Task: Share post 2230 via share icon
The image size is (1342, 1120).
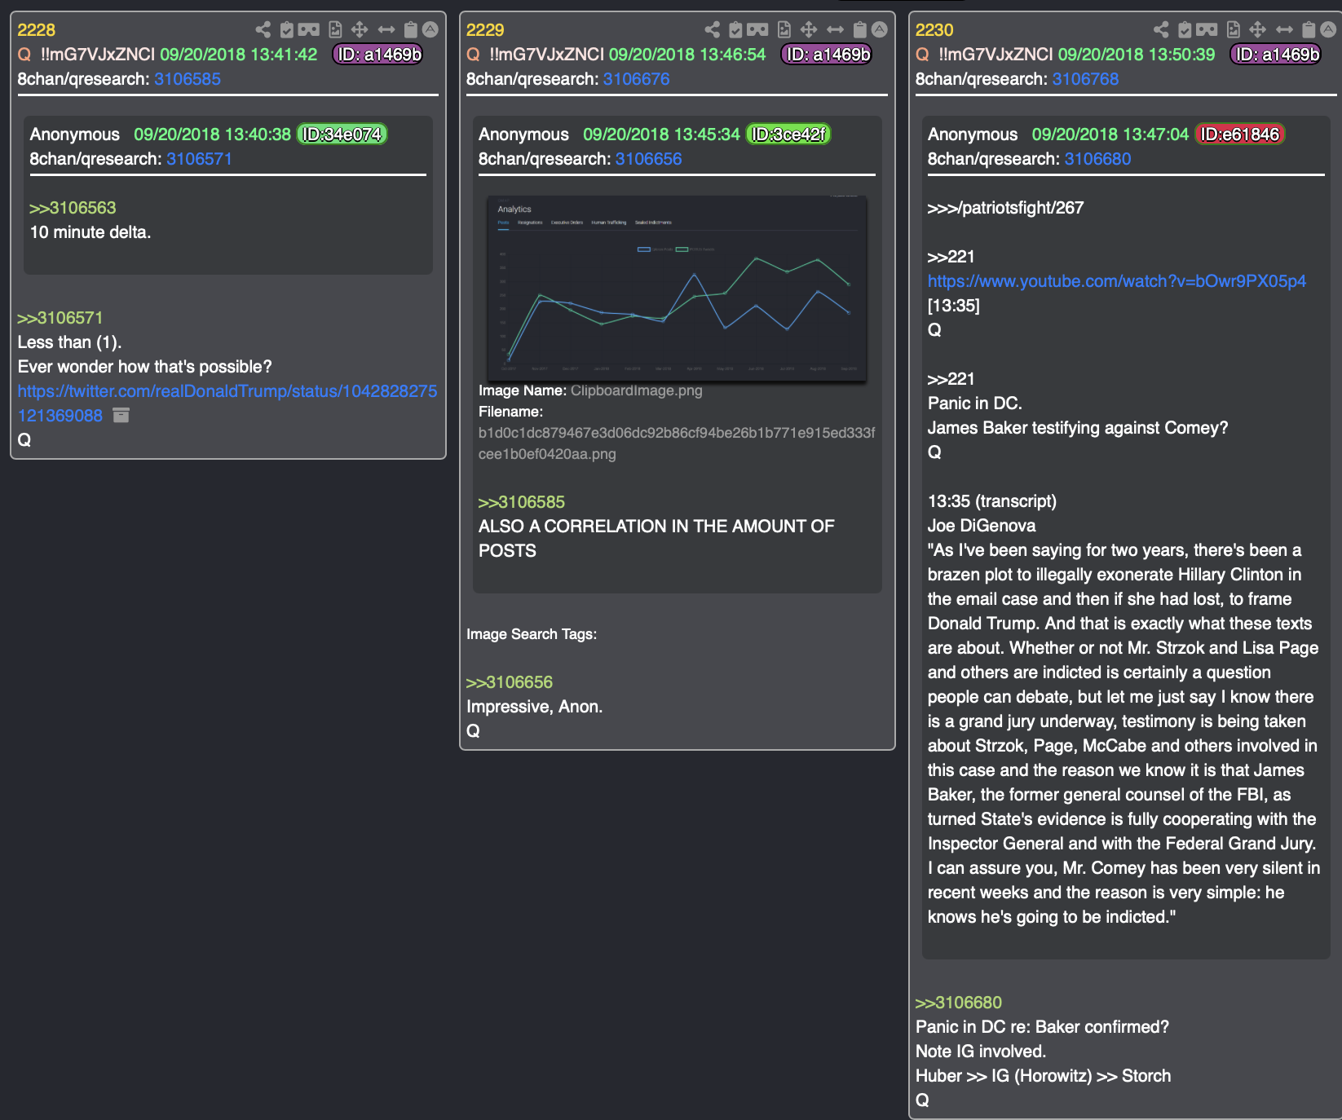Action: pyautogui.click(x=1161, y=30)
